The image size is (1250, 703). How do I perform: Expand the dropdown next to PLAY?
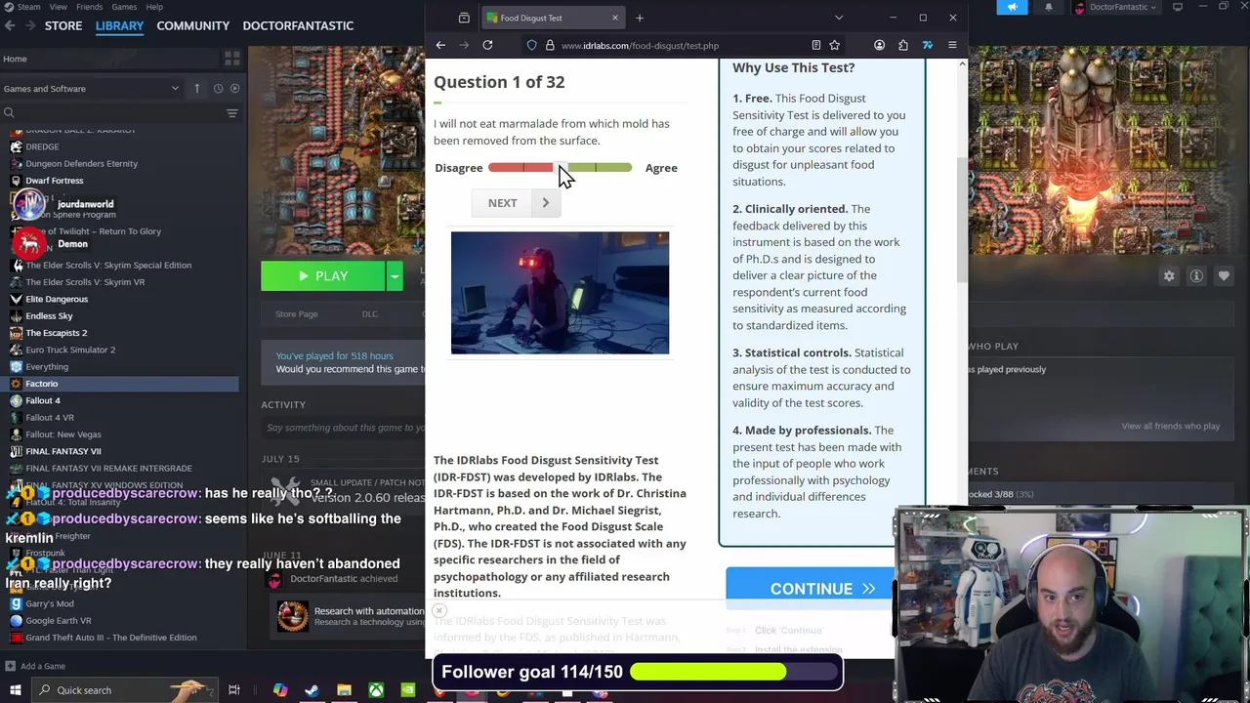(395, 276)
